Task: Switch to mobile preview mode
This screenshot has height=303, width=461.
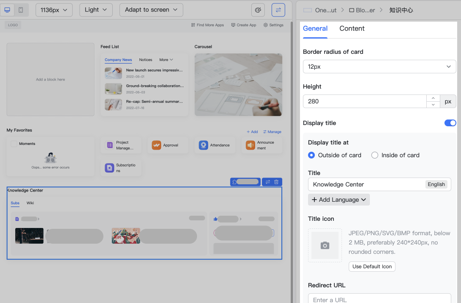Action: tap(21, 10)
